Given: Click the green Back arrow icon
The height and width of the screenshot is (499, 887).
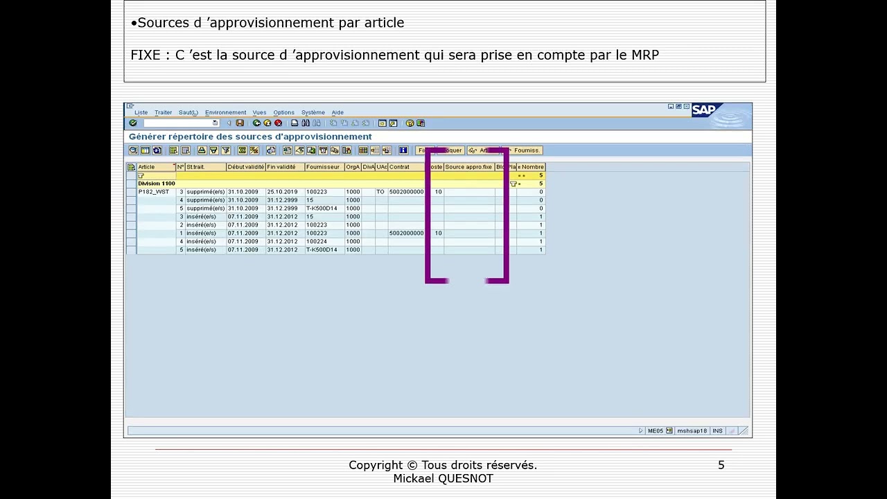Looking at the screenshot, I should click(256, 123).
